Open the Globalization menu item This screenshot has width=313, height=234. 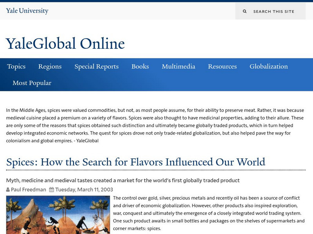[269, 66]
